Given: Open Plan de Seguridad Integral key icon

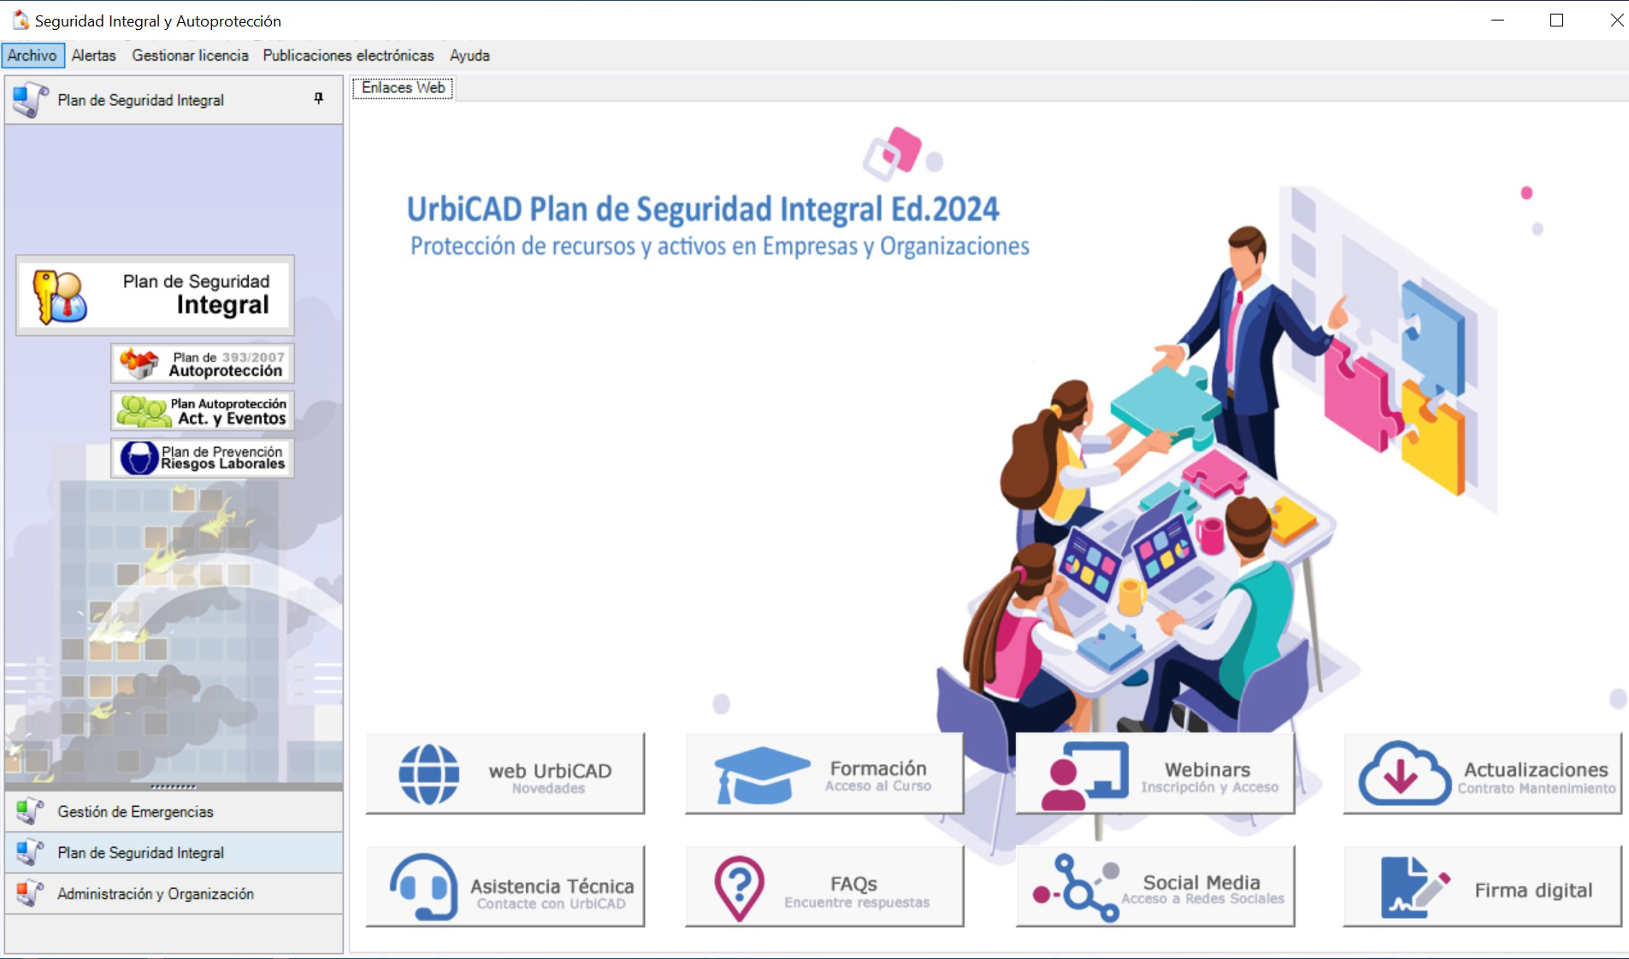Looking at the screenshot, I should point(59,297).
